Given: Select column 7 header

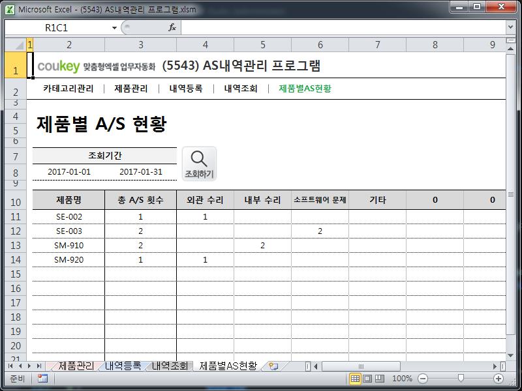Looking at the screenshot, I should (x=378, y=44).
